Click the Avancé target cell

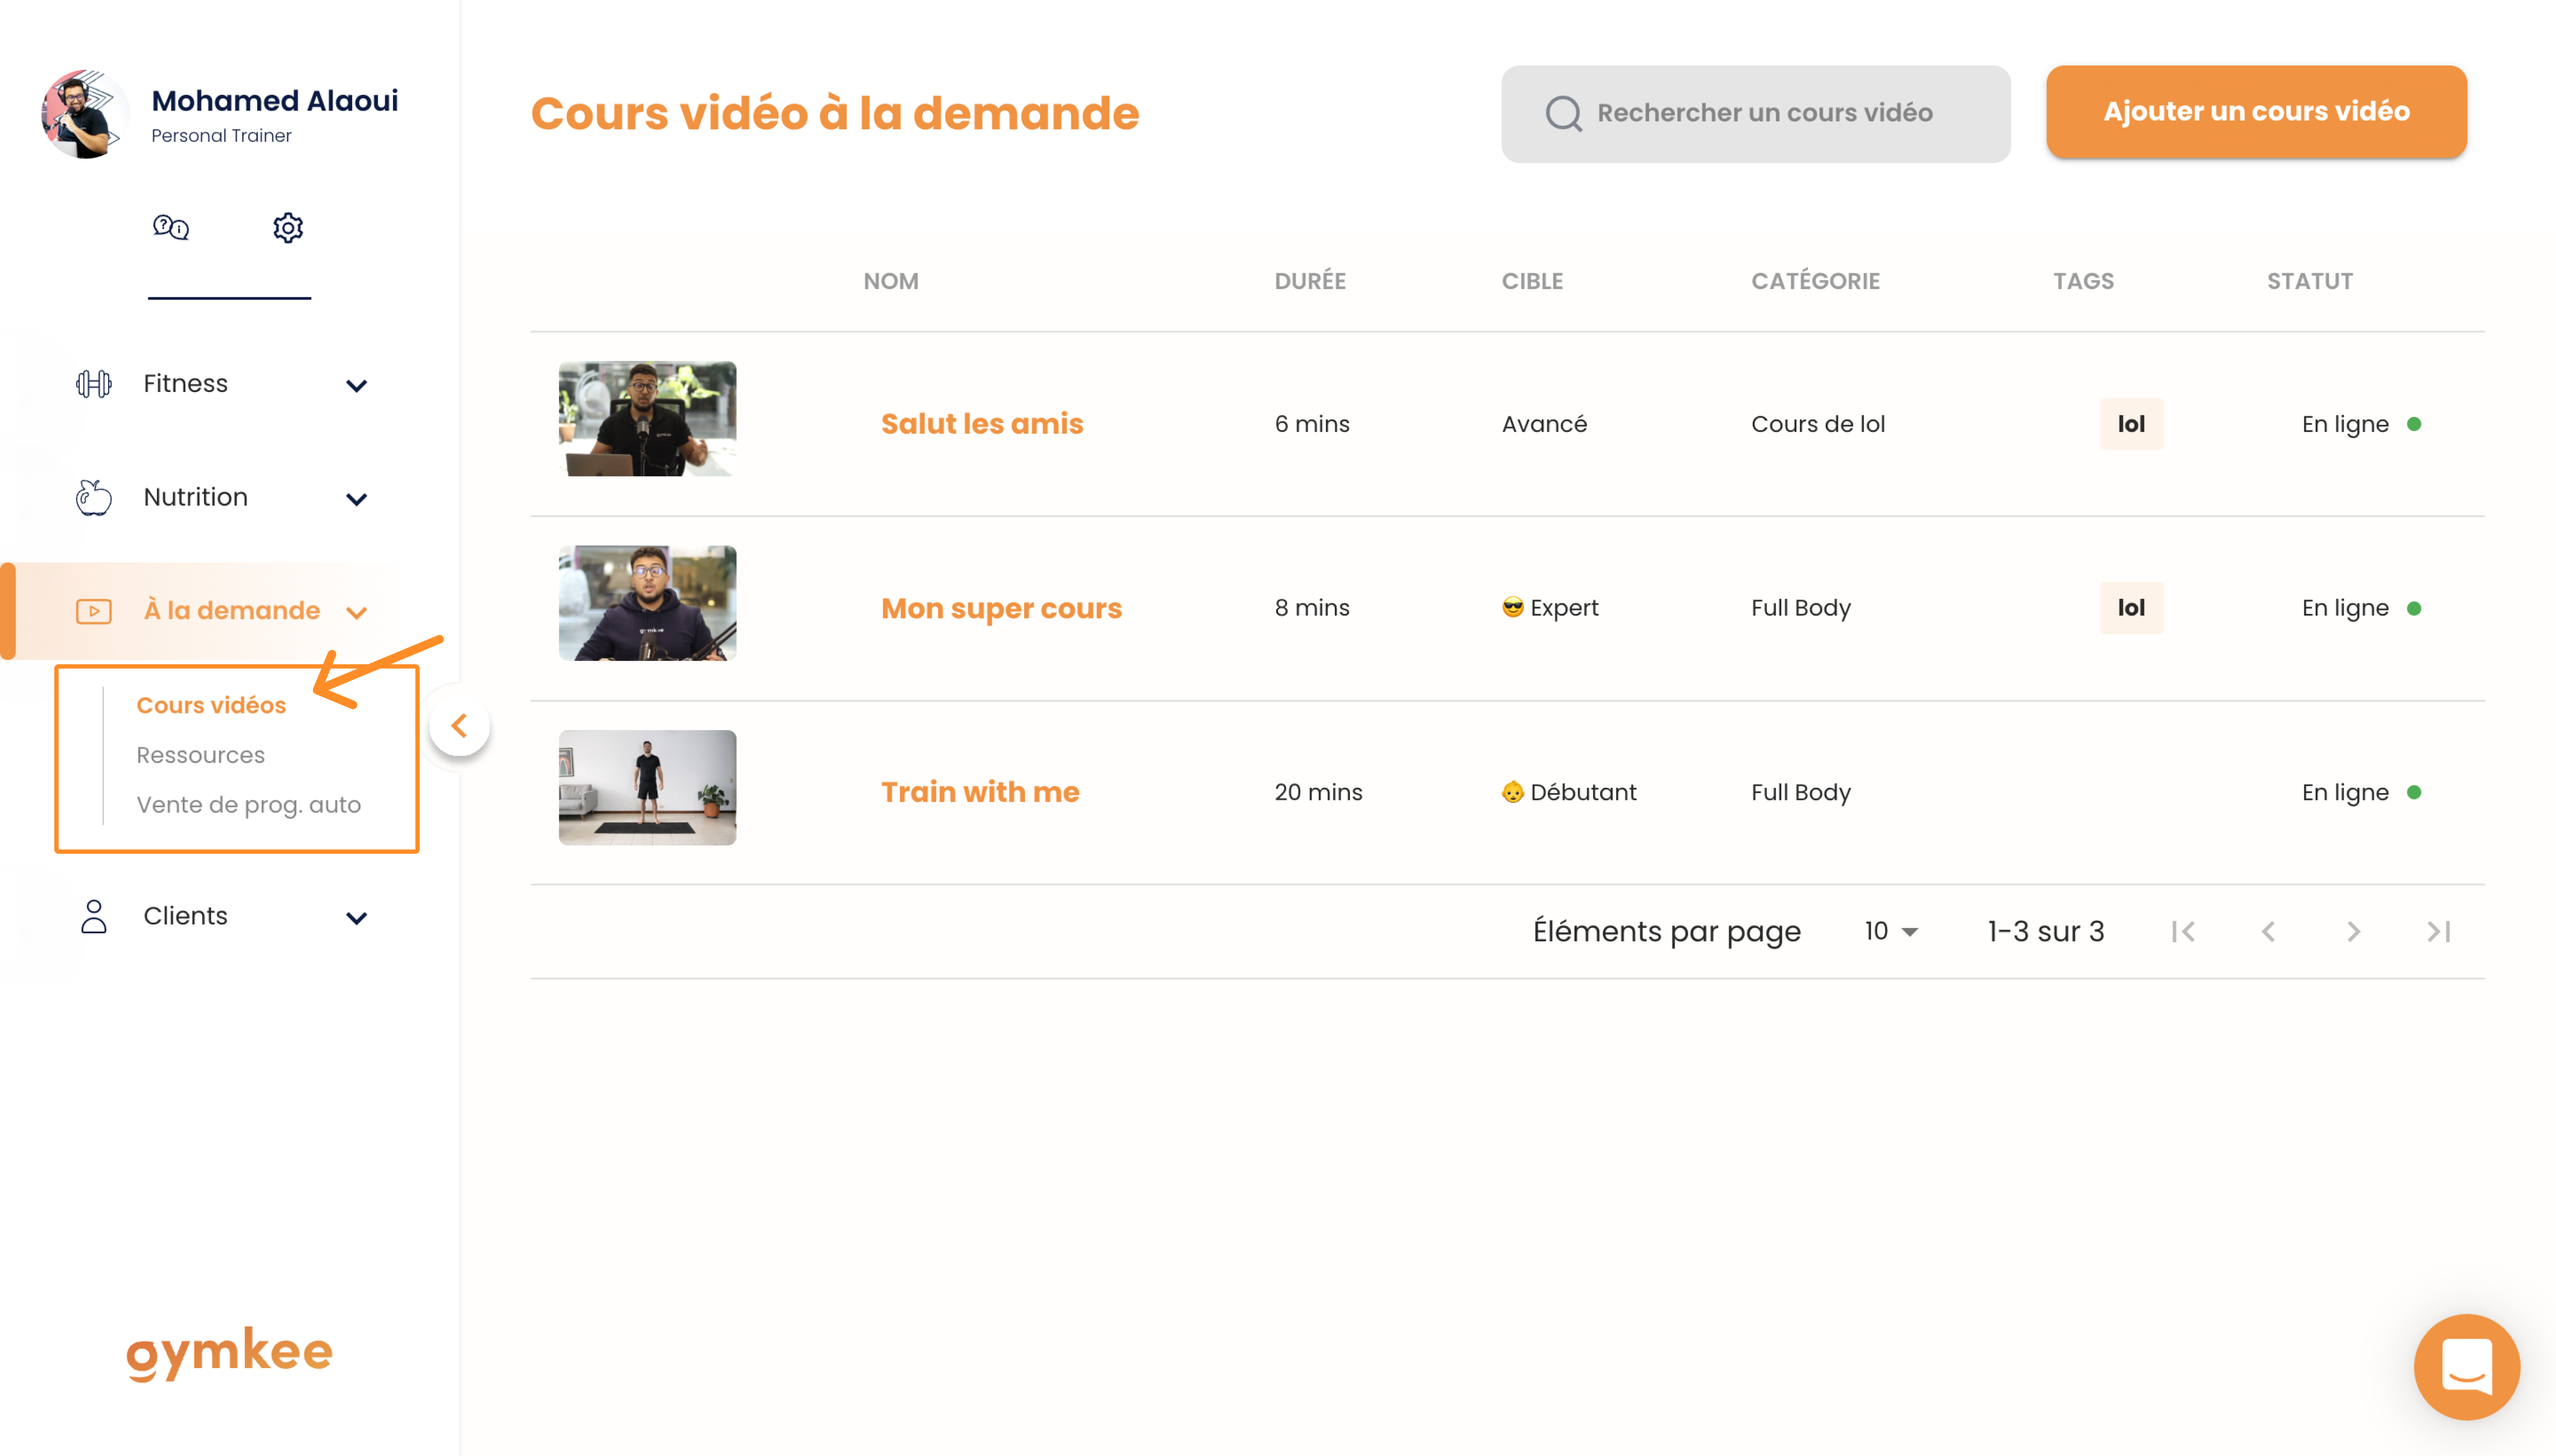click(1543, 424)
